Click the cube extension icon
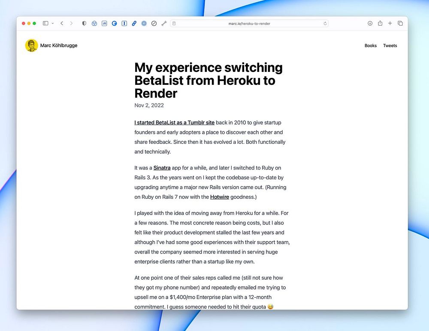This screenshot has width=429, height=331. (94, 24)
